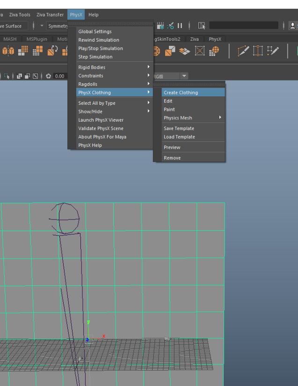Click the highlighted PhysX Clothing submenu item

click(115, 93)
